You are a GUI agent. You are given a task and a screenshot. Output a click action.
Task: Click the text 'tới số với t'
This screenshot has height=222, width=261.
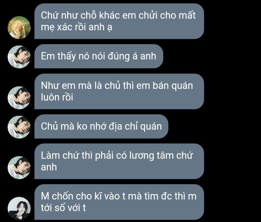63,208
